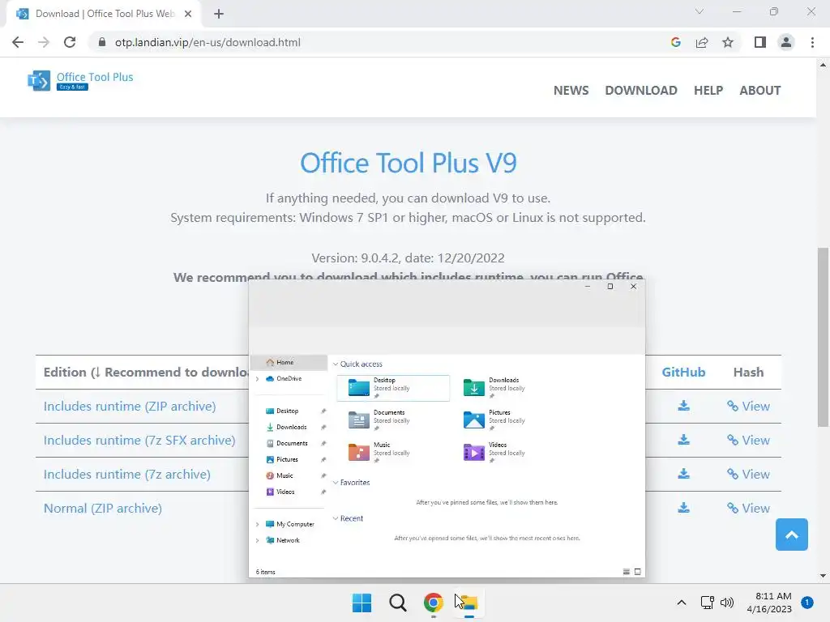
Task: Open a new Chrome tab
Action: [219, 14]
